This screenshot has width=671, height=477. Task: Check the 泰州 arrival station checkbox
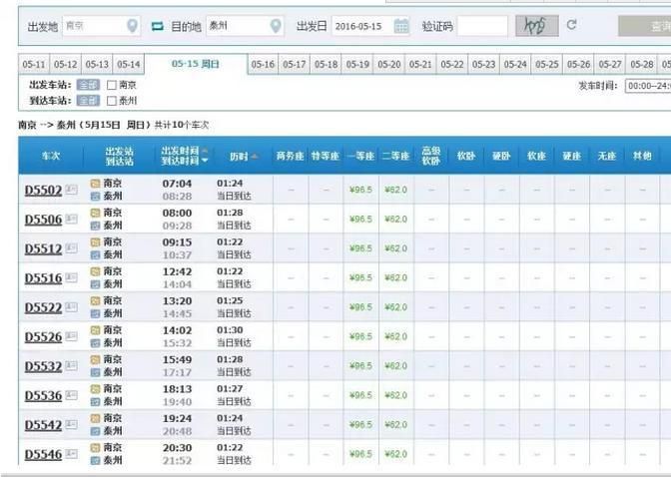coord(112,101)
